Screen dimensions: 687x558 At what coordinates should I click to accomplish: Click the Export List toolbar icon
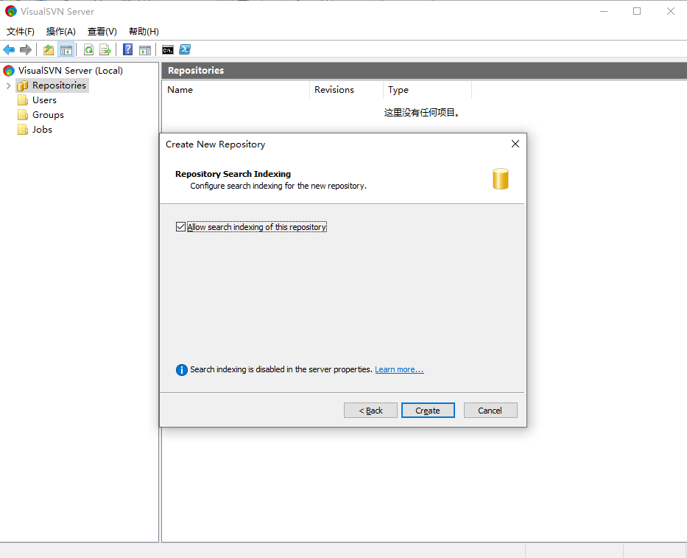coord(105,50)
